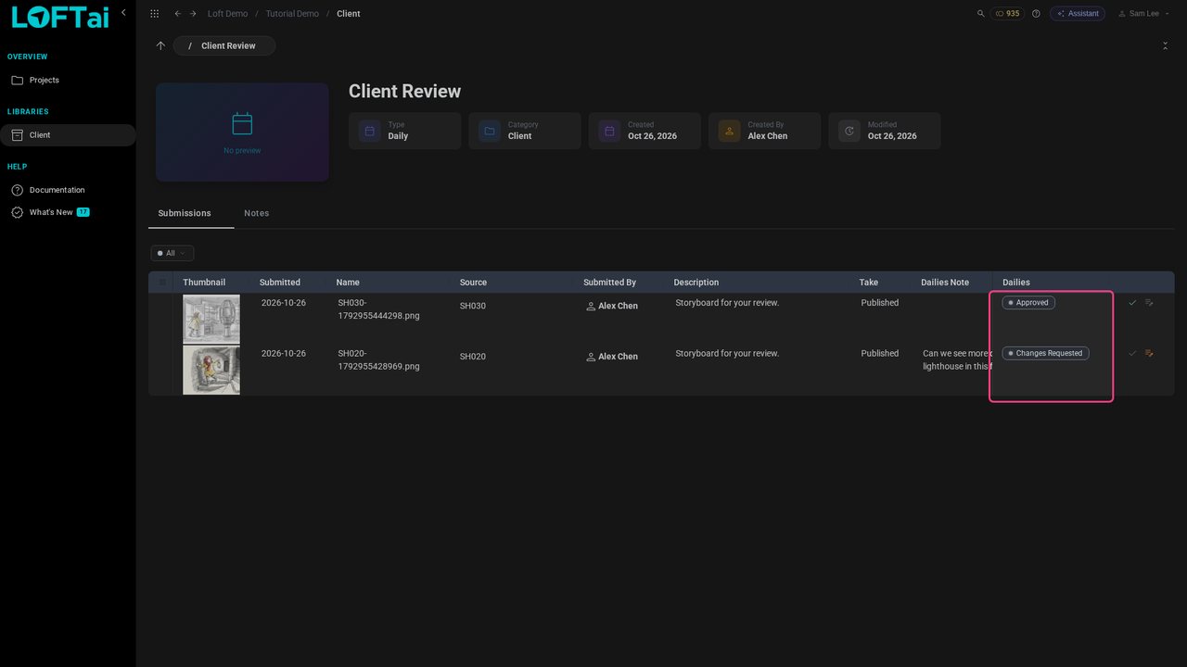Viewport: 1187px width, 667px height.
Task: Click approve checkmark for SH030 row
Action: 1132,303
